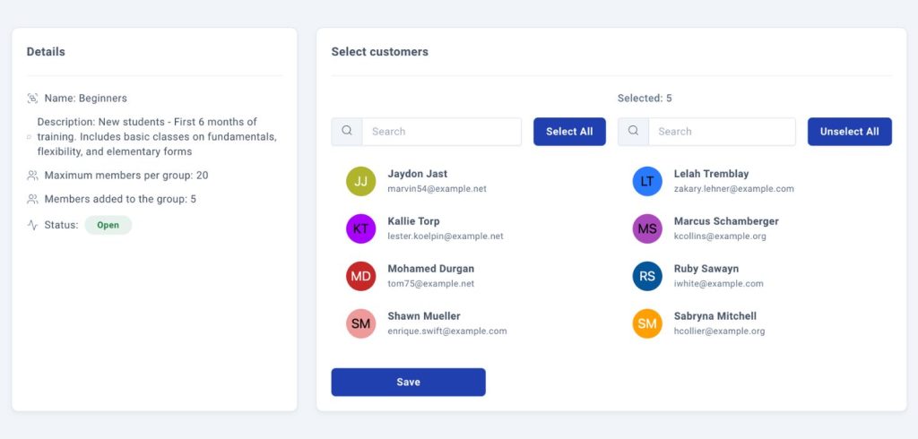Click Jaydon Jast's JJ avatar

[x=360, y=181]
